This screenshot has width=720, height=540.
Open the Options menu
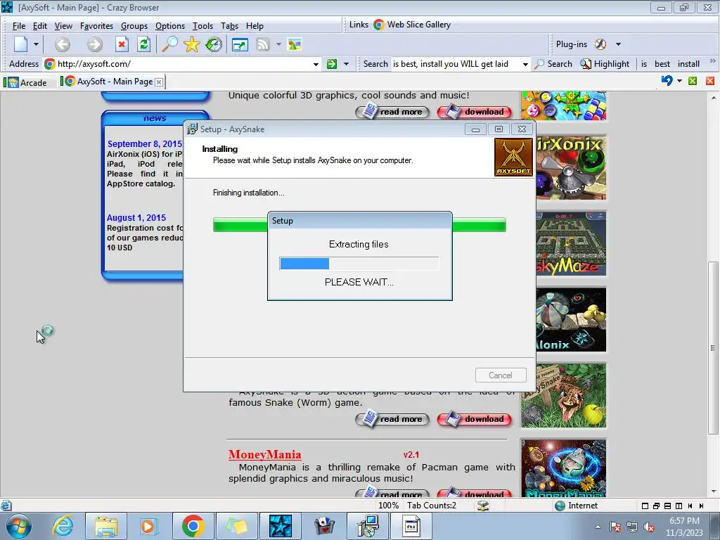[x=170, y=26]
